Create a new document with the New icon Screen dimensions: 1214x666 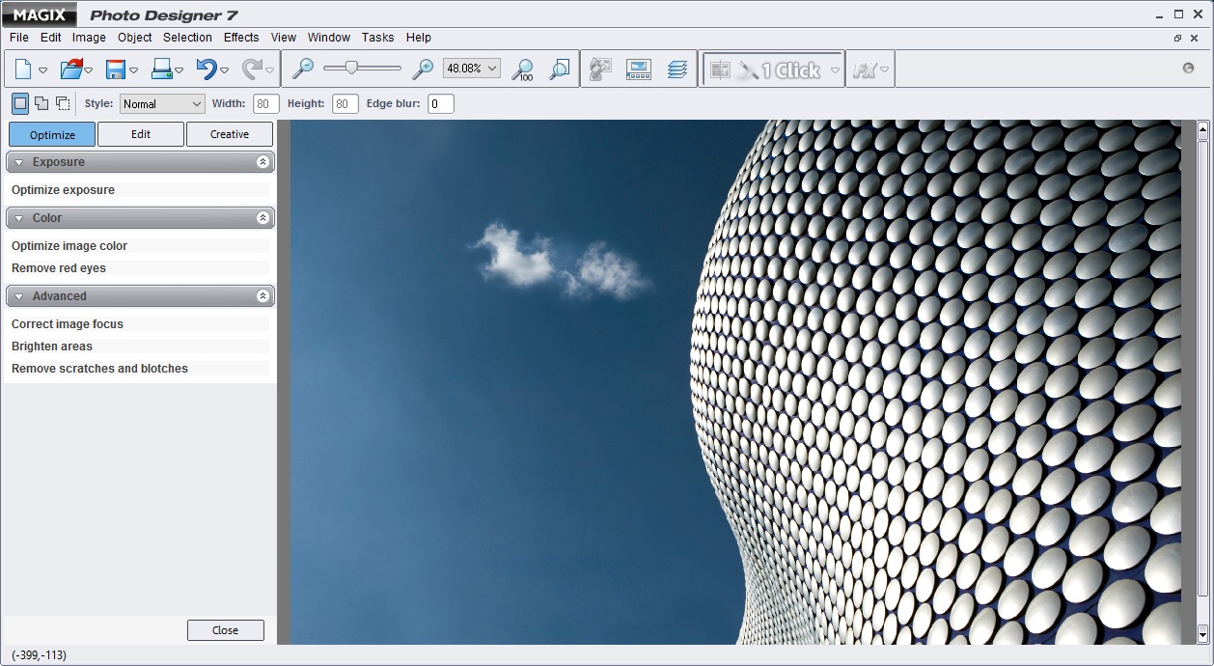coord(22,69)
